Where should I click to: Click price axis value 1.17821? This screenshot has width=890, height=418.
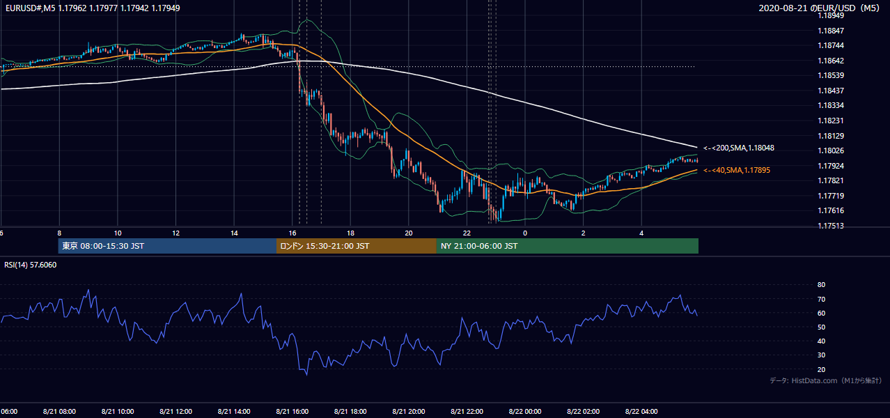pos(831,180)
